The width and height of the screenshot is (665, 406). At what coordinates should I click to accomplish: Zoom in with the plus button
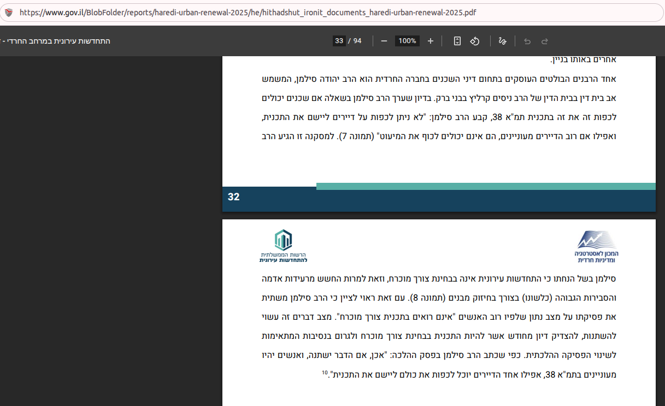point(431,41)
